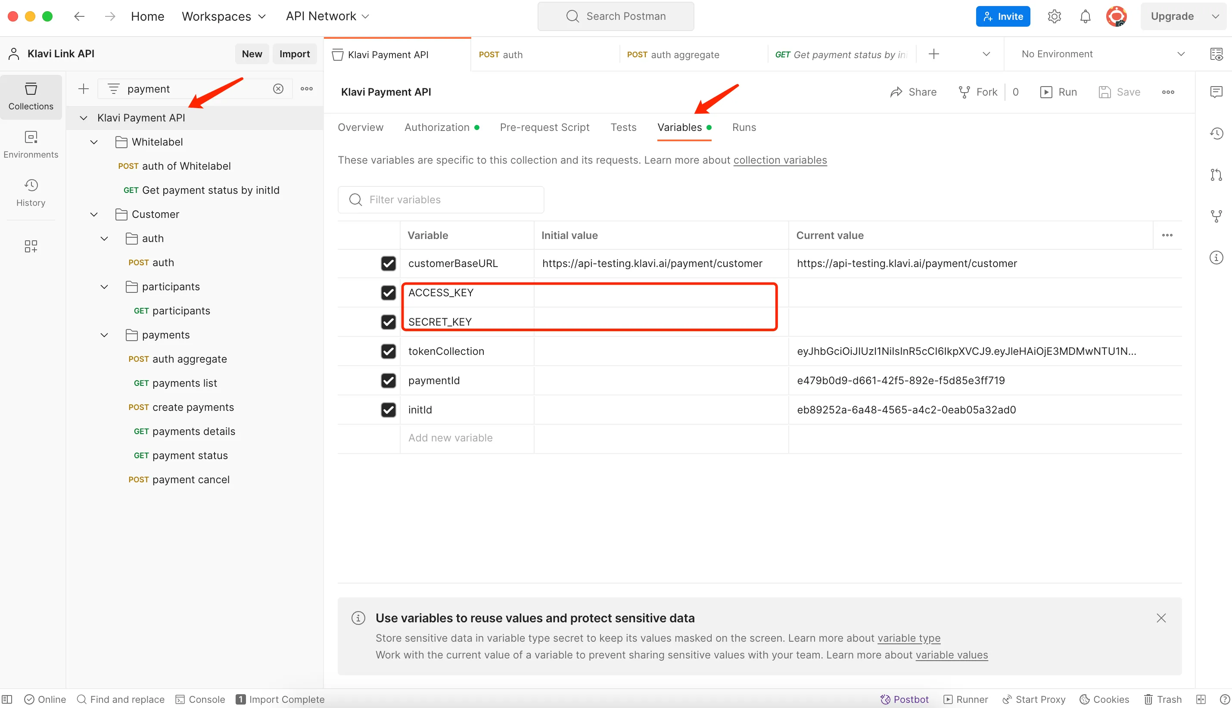Image resolution: width=1232 pixels, height=708 pixels.
Task: Open the Workspaces dropdown
Action: tap(224, 16)
